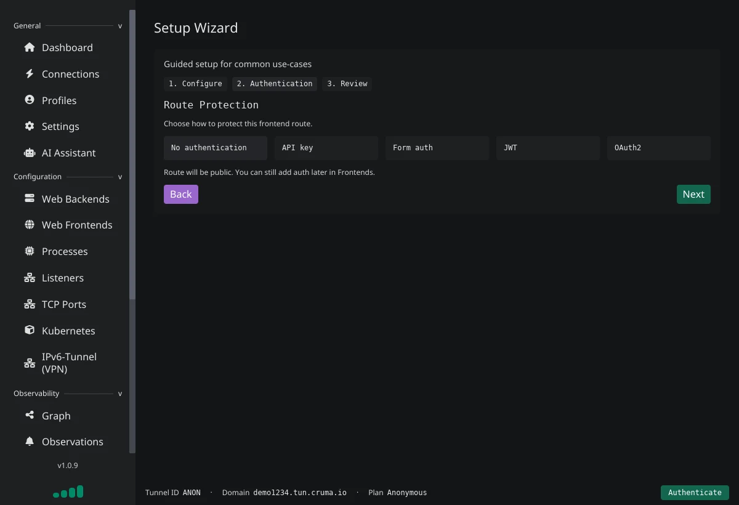The image size is (739, 505).
Task: Click the AI Assistant robot icon
Action: [30, 153]
